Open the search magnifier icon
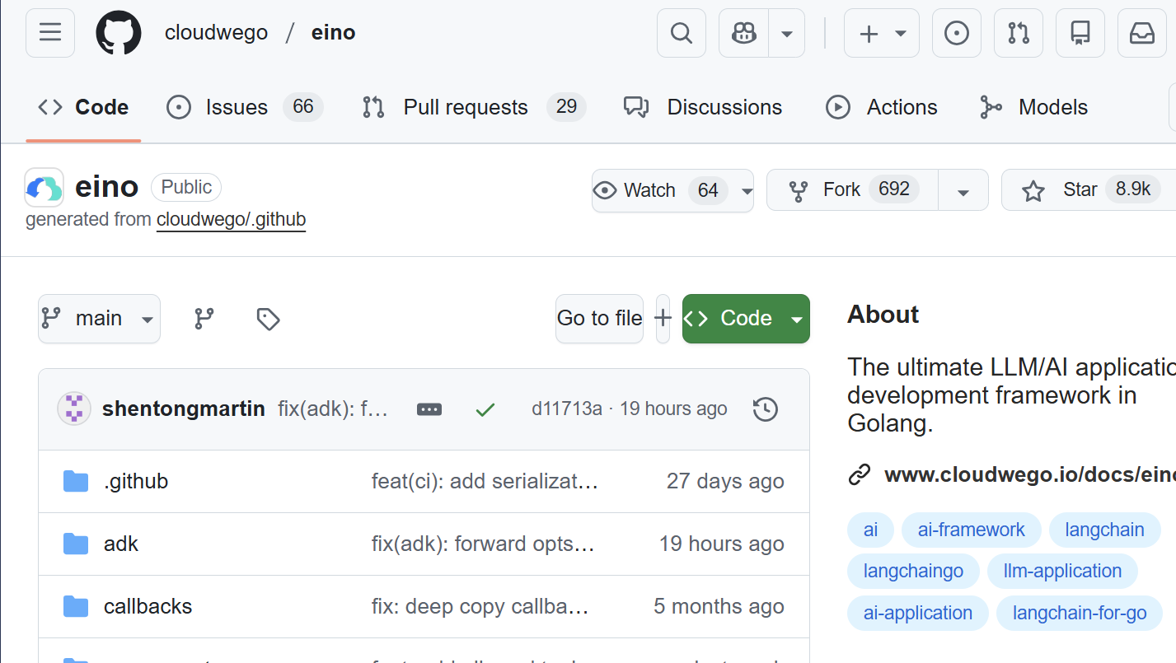Image resolution: width=1176 pixels, height=663 pixels. point(681,33)
